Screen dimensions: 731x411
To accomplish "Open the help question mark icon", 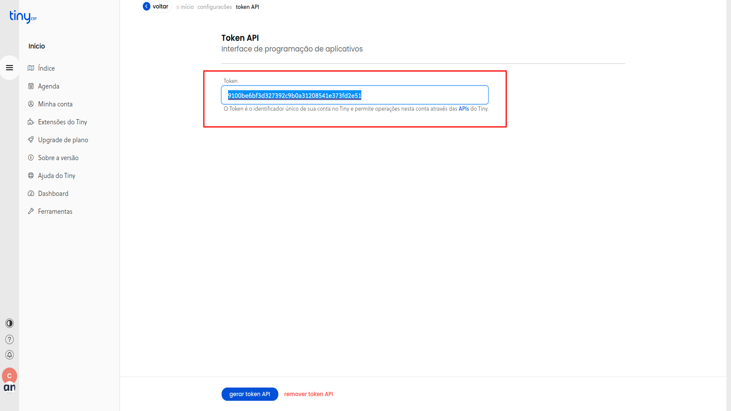I will [10, 339].
